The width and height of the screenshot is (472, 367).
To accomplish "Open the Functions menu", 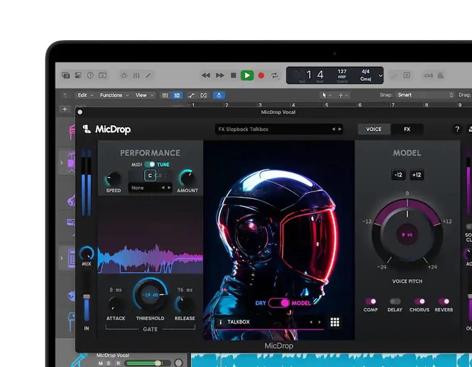I will tap(114, 95).
